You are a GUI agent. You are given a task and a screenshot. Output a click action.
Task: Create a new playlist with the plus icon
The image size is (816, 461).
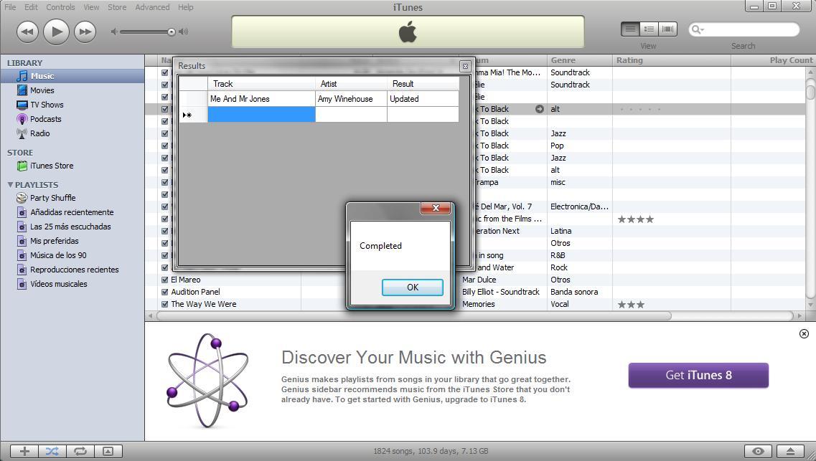[x=24, y=451]
